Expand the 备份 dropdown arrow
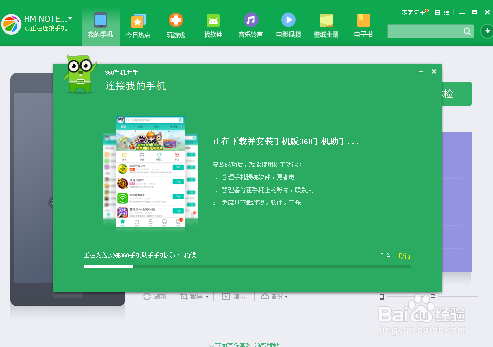The width and height of the screenshot is (493, 347). point(285,296)
